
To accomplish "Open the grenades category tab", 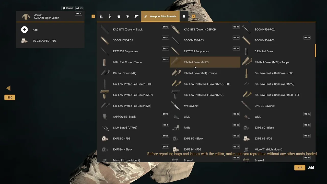I will pos(119,16).
